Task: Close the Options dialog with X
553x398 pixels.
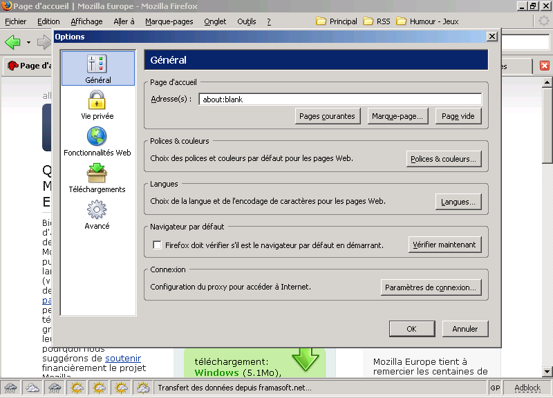Action: tap(492, 37)
